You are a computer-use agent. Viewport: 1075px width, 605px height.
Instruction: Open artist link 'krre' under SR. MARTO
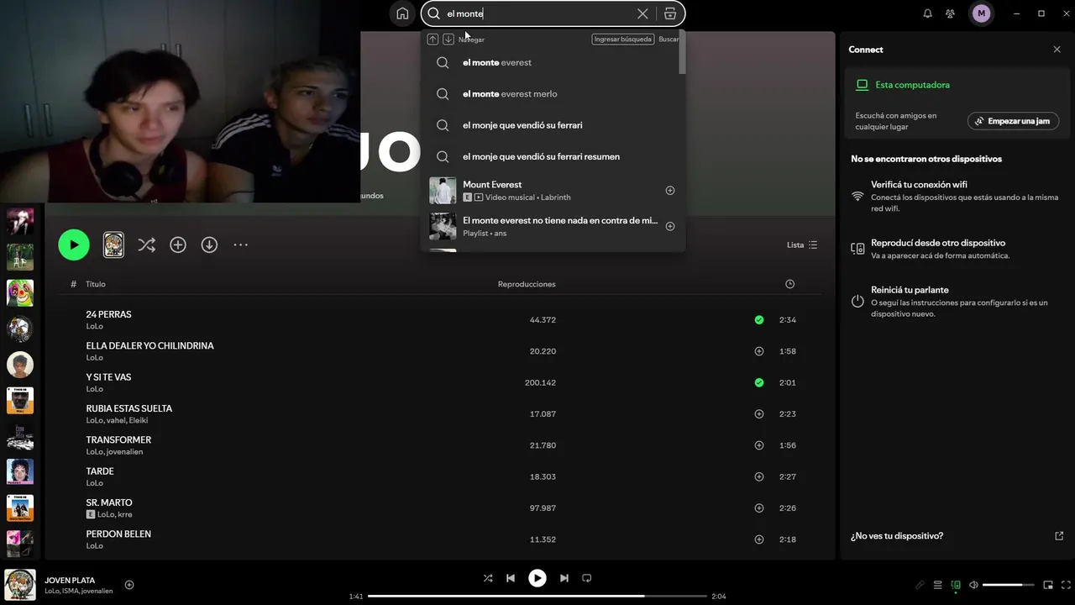[x=125, y=514]
